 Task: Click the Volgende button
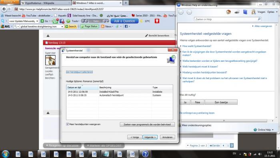[x=150, y=137]
